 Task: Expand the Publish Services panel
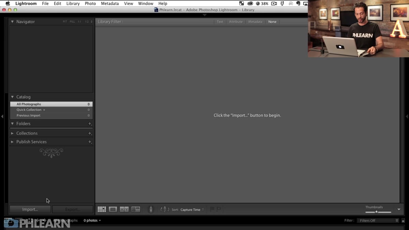(x=12, y=142)
